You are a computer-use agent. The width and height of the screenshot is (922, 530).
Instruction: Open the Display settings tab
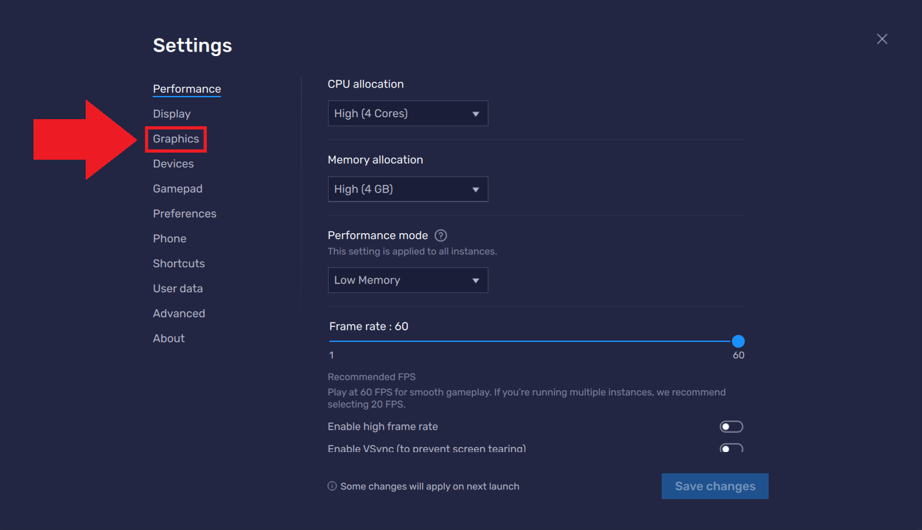pos(172,114)
